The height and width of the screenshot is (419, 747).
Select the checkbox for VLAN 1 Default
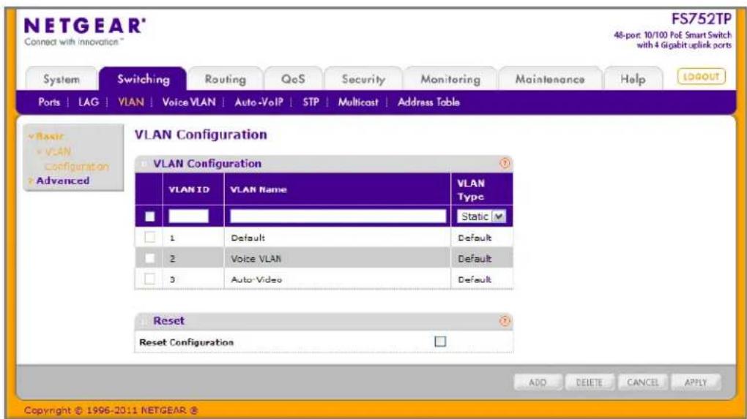pyautogui.click(x=149, y=237)
